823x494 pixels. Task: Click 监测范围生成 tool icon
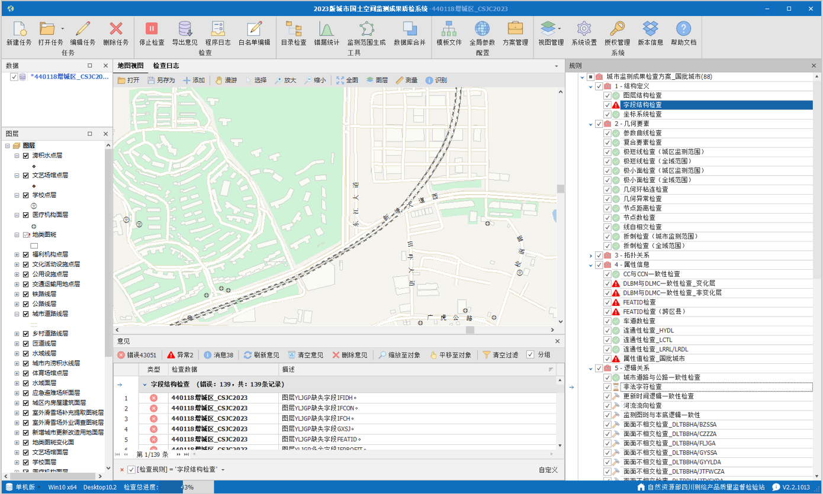tap(367, 28)
